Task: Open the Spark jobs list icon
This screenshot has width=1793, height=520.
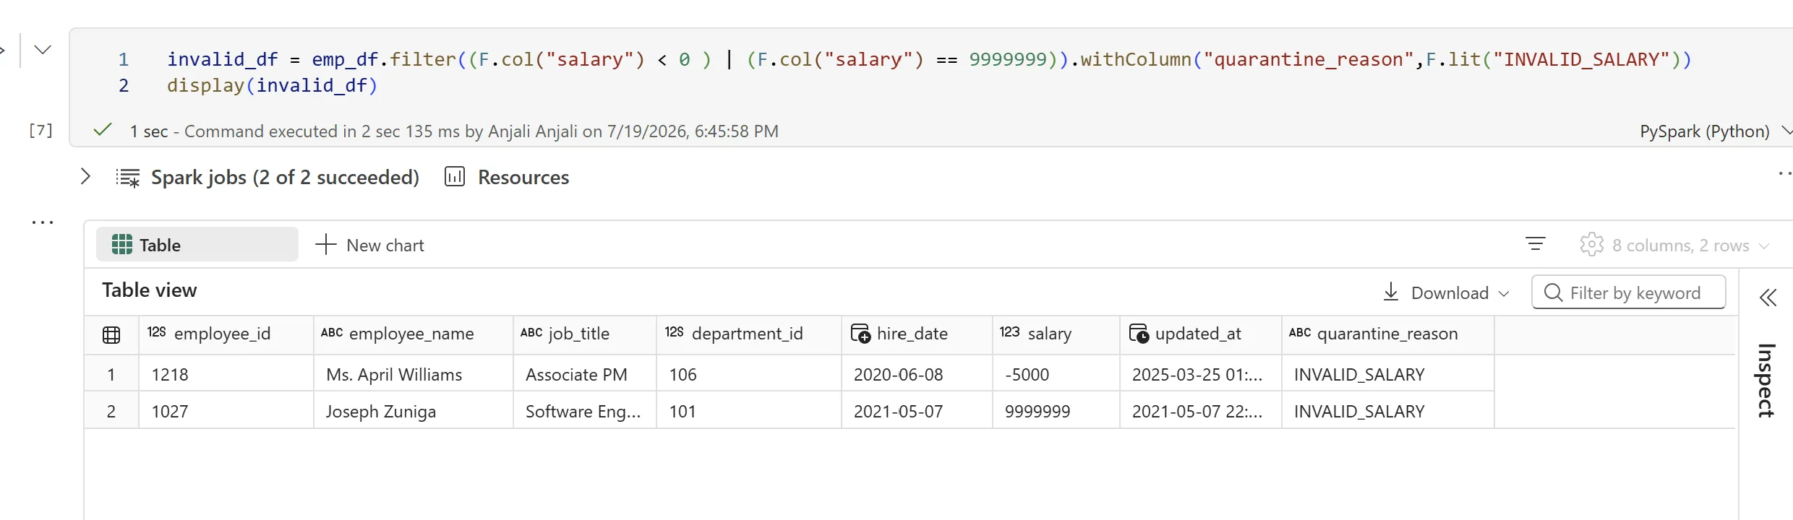Action: (x=128, y=178)
